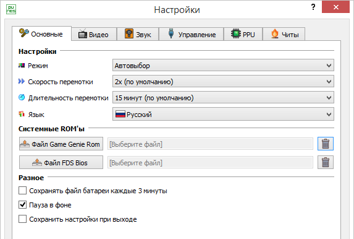Select the Основные tab
The width and height of the screenshot is (354, 239).
[x=41, y=33]
